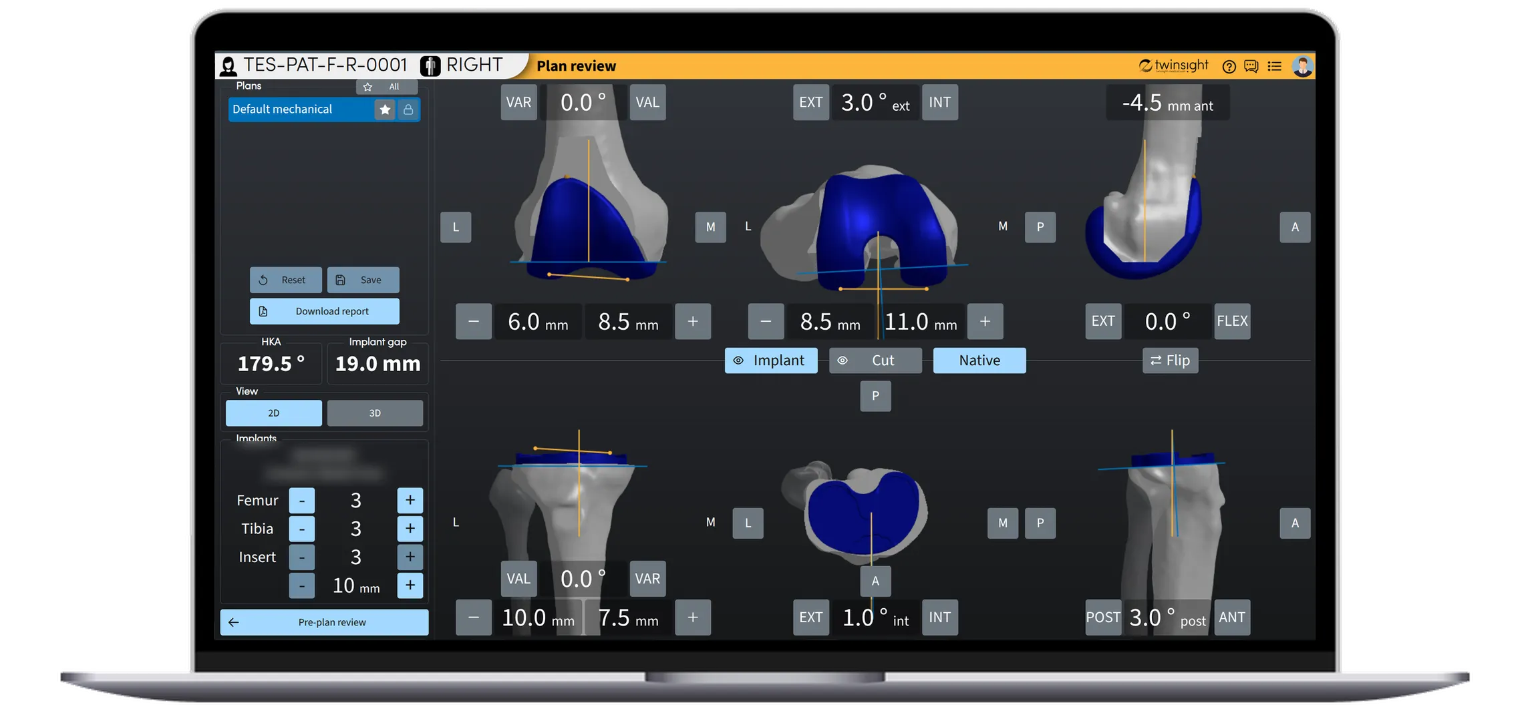This screenshot has height=705, width=1538.
Task: Select tibia axial L view button
Action: pyautogui.click(x=748, y=523)
